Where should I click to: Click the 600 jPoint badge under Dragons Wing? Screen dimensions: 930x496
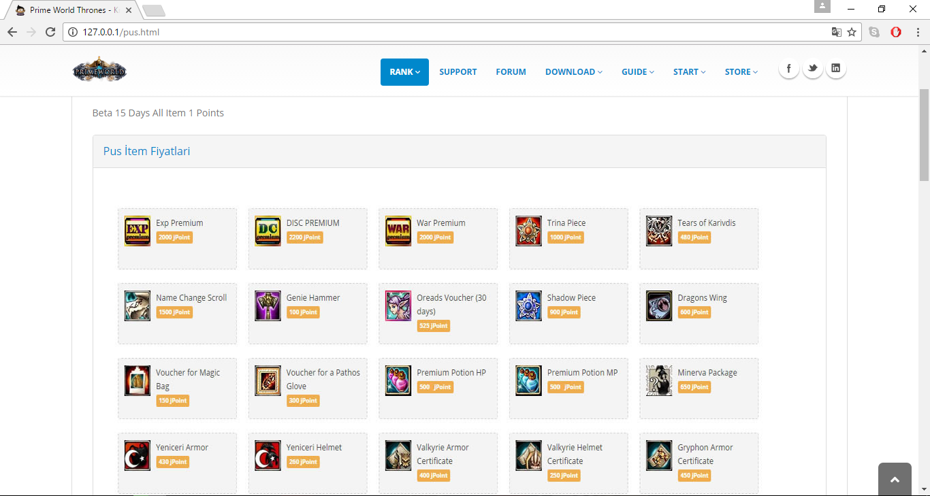click(694, 312)
